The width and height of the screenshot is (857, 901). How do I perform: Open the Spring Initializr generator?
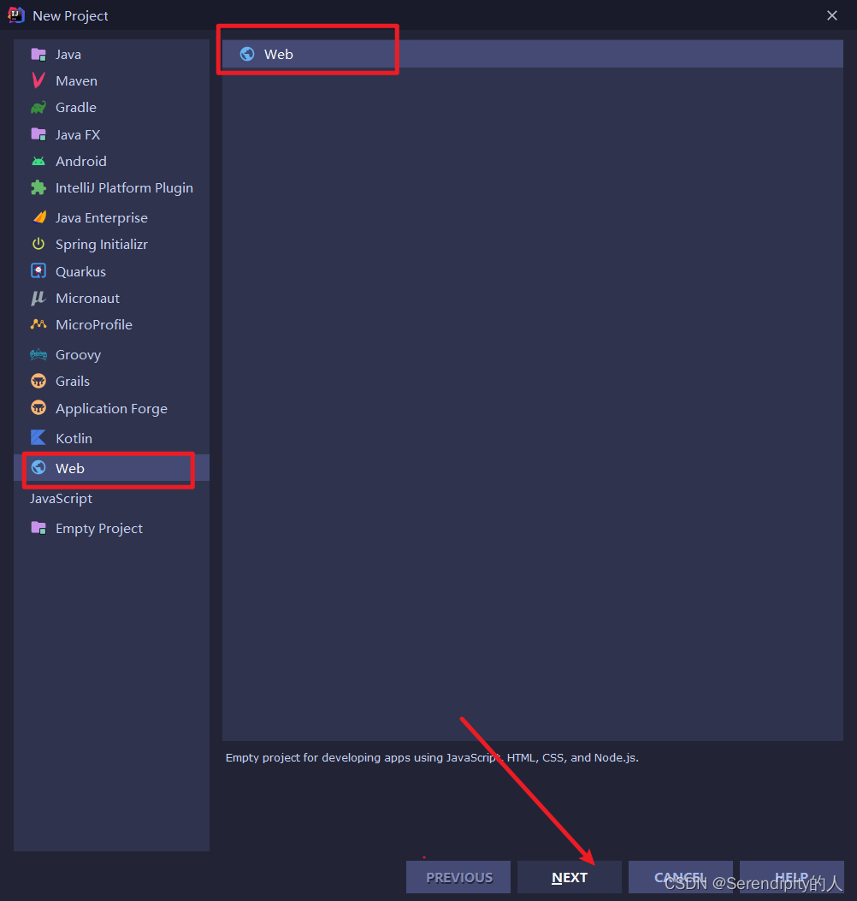coord(103,244)
